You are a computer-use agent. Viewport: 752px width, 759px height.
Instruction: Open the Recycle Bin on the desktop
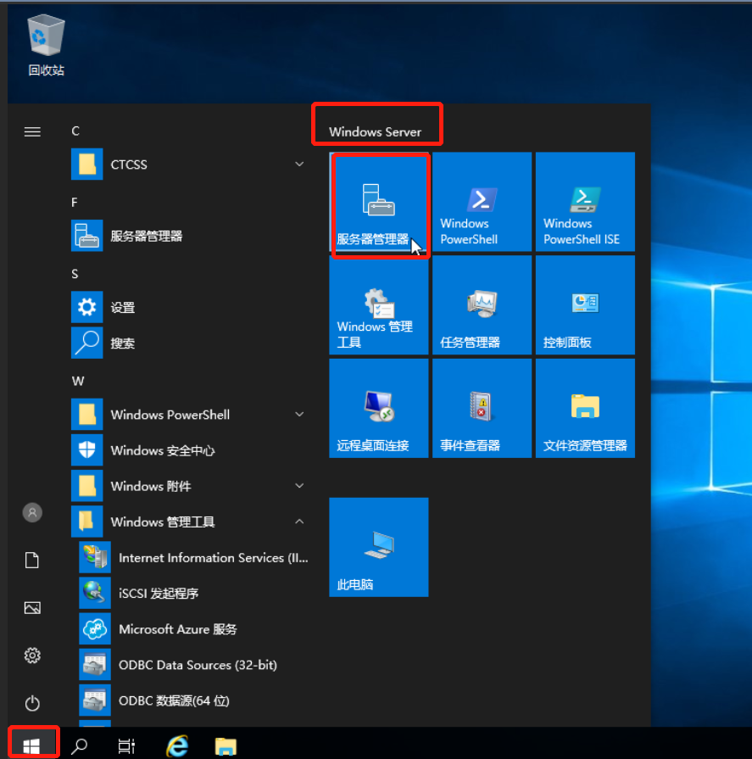pos(46,45)
